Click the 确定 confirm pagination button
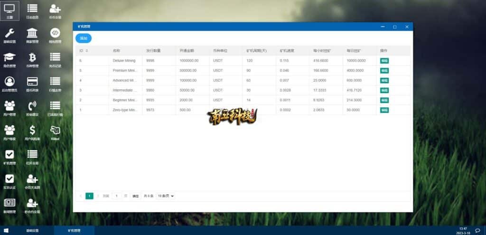The height and width of the screenshot is (235, 486). [136, 196]
